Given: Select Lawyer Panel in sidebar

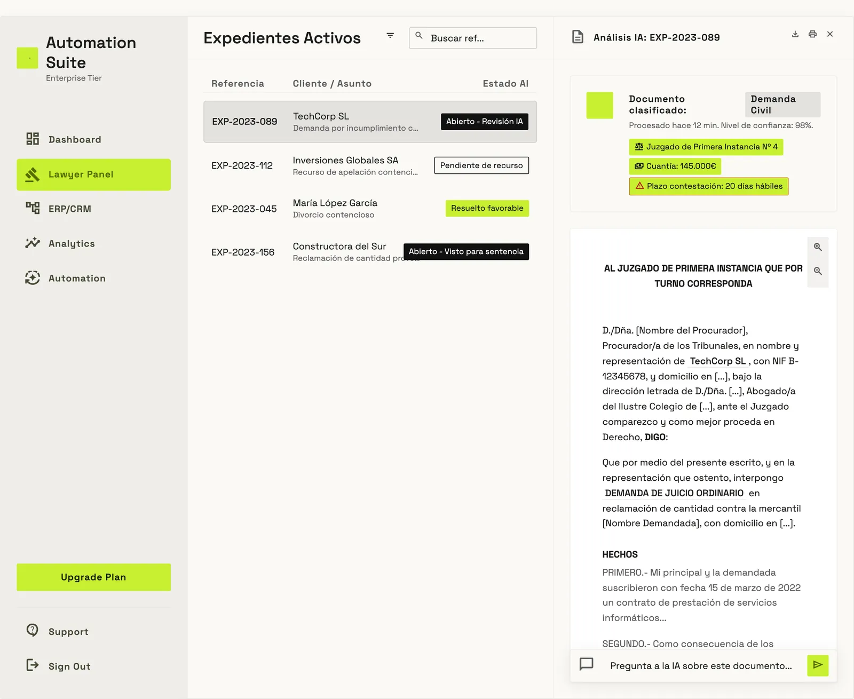Looking at the screenshot, I should pyautogui.click(x=93, y=174).
